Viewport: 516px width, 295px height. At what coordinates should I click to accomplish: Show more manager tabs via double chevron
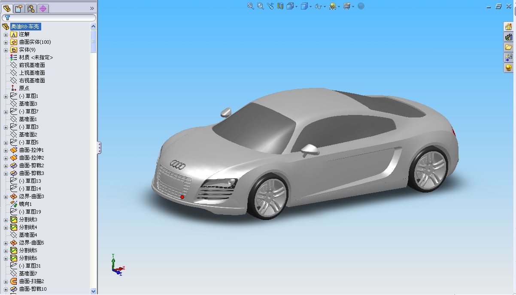(92, 8)
